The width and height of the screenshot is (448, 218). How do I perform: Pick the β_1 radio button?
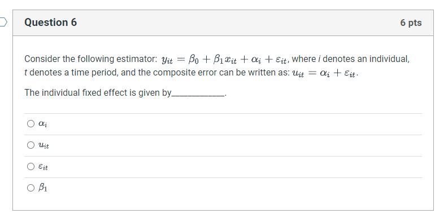(31, 188)
